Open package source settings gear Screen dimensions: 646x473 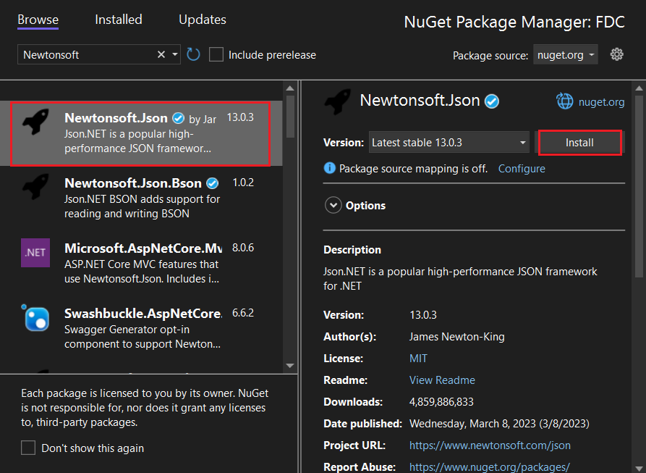click(617, 54)
